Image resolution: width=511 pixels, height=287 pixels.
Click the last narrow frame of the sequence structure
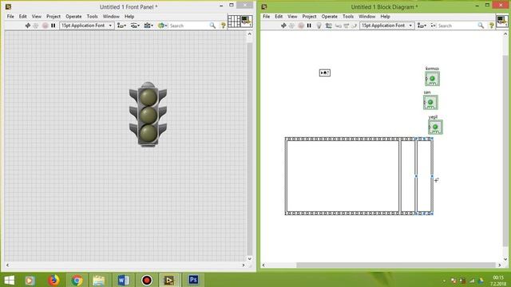click(x=424, y=176)
